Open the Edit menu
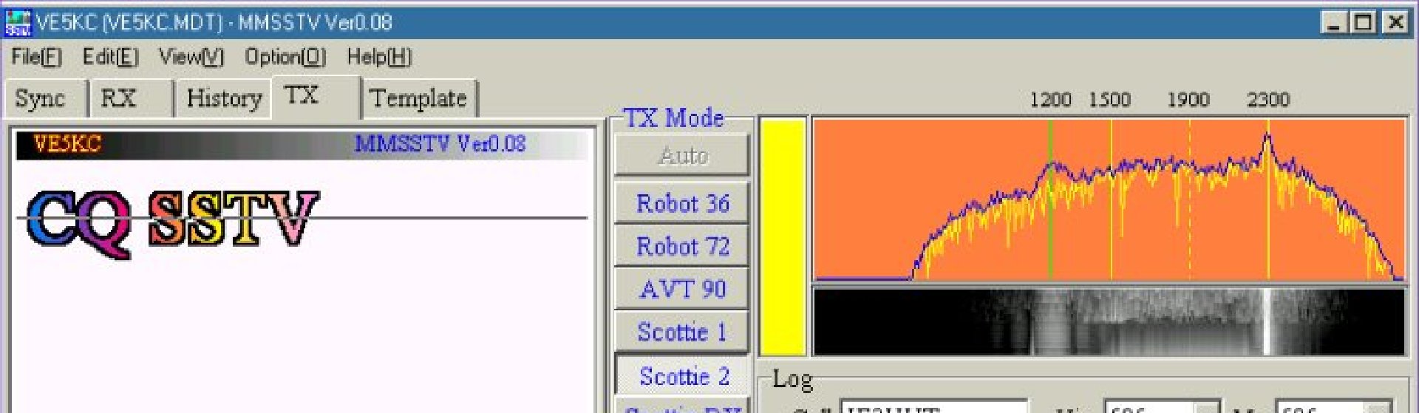The height and width of the screenshot is (413, 1419). tap(110, 57)
